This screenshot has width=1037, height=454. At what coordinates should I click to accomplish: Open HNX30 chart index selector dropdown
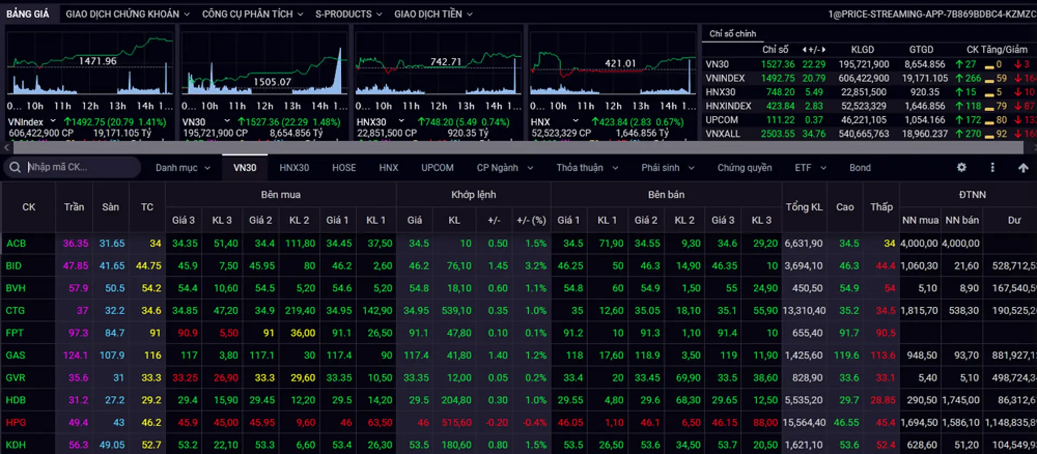[401, 121]
